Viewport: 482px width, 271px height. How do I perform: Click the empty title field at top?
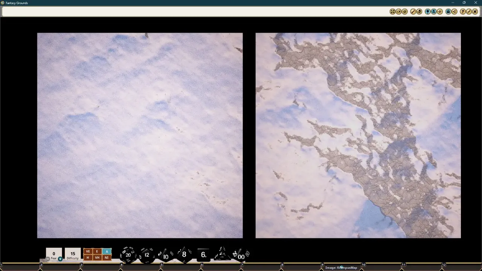tap(194, 12)
